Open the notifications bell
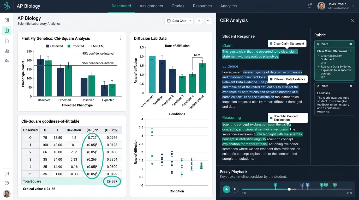The width and height of the screenshot is (359, 200). click(x=309, y=6)
